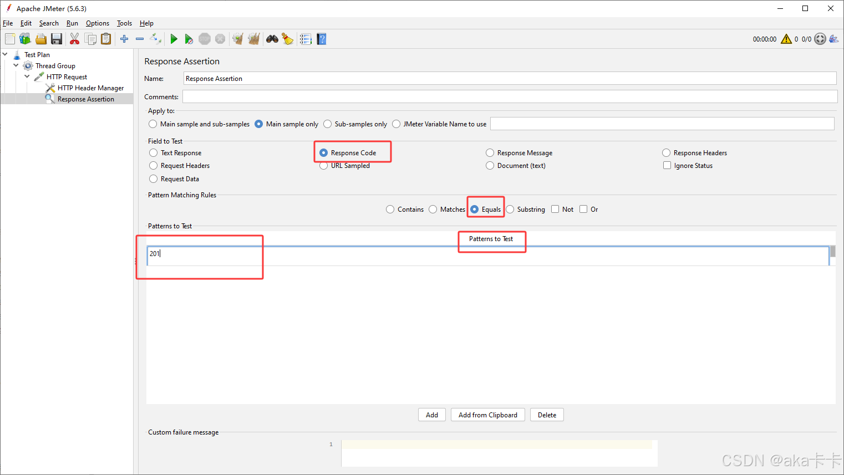Open the Edit menu
This screenshot has width=844, height=475.
click(26, 23)
